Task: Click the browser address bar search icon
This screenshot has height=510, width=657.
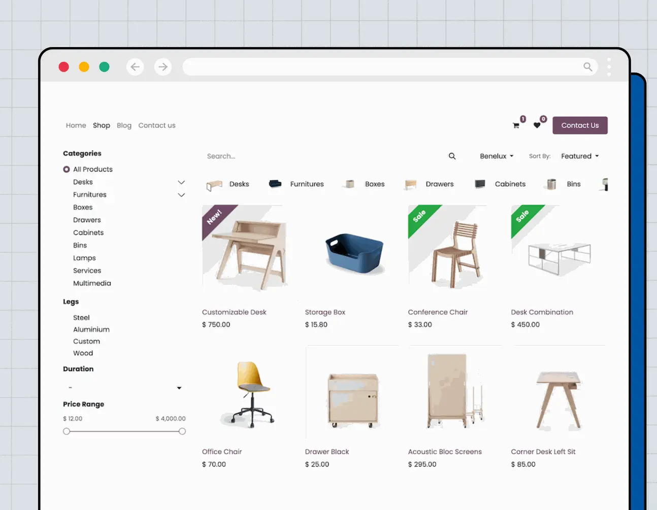Action: [587, 66]
